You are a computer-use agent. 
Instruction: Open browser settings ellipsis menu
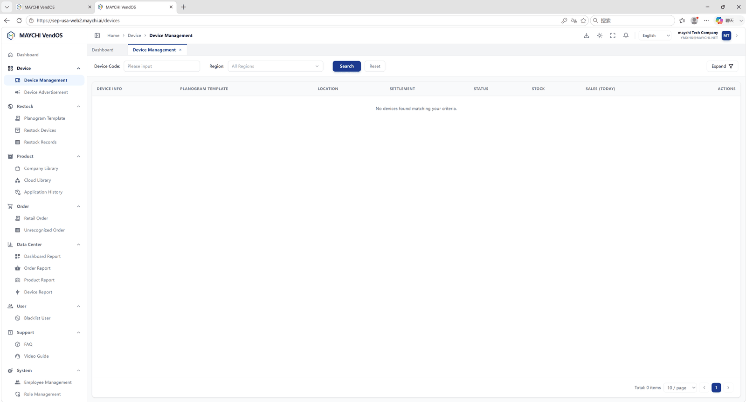tap(706, 20)
